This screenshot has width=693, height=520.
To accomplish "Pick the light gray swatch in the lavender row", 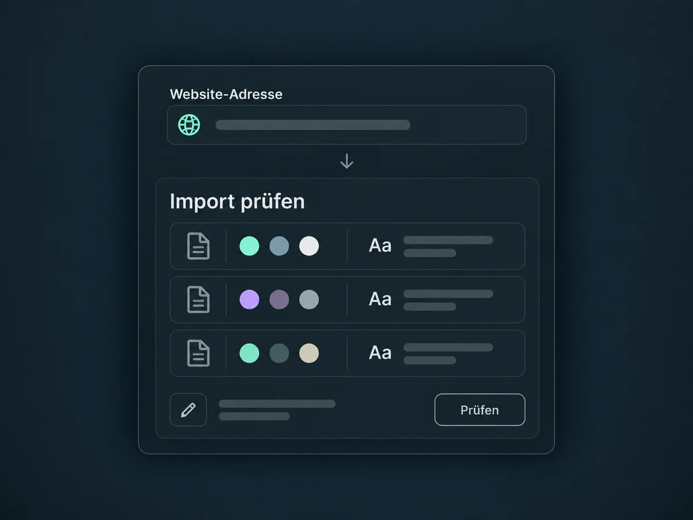I will (309, 300).
